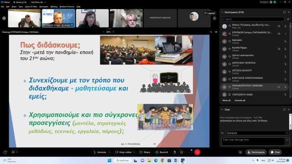
Task: Click the Mute all button
Action: click(226, 100)
